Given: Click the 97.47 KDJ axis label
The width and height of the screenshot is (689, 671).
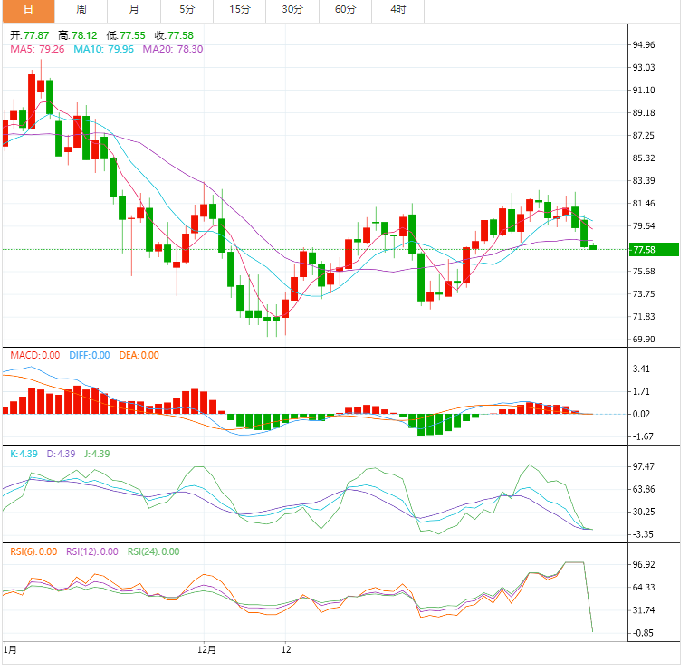Looking at the screenshot, I should coord(644,466).
